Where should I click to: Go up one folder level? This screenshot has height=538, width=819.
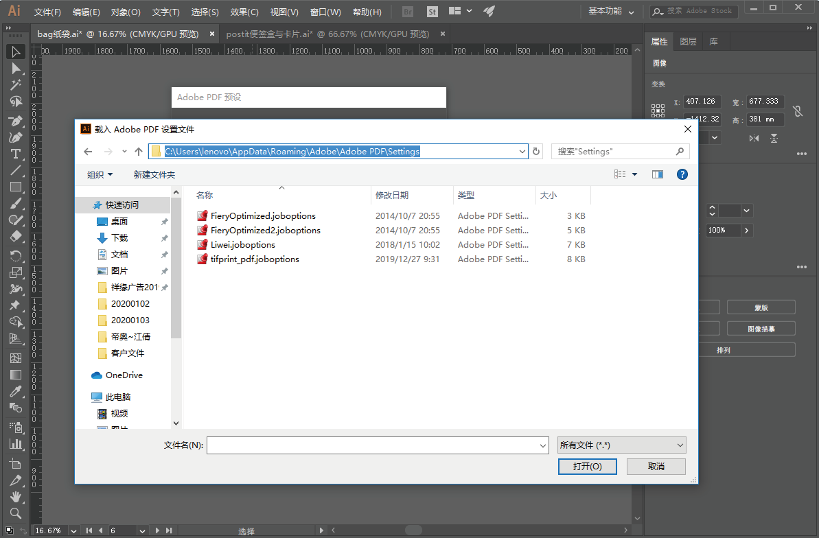click(139, 152)
